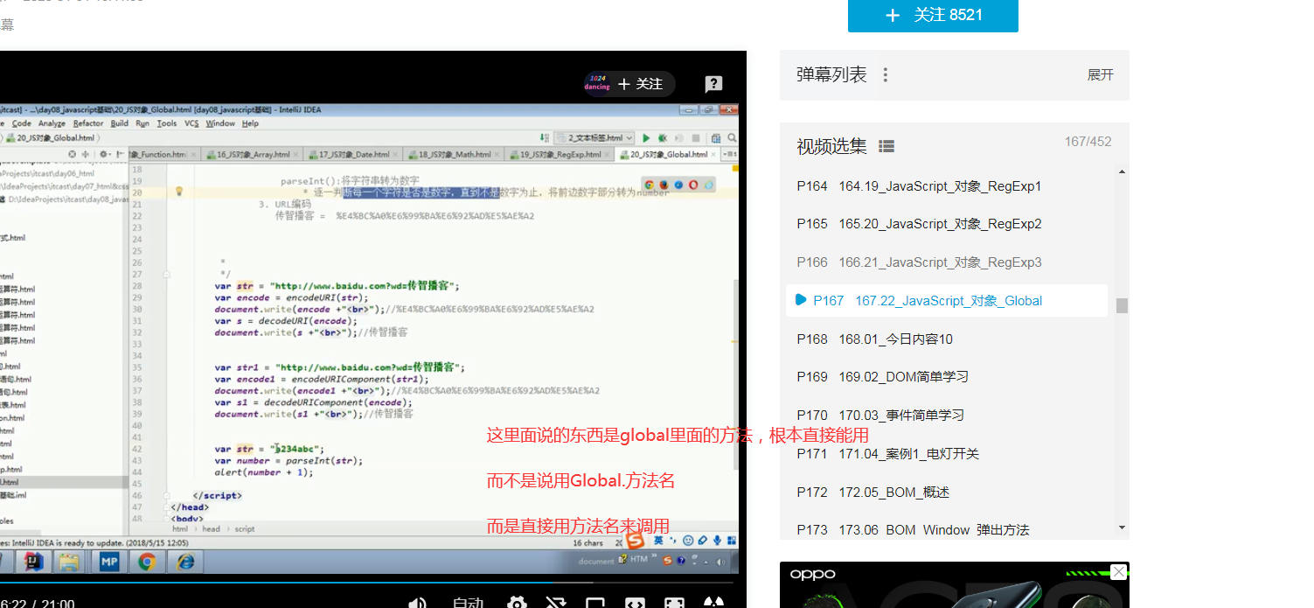Play P172 172.05_BOM_概述
The image size is (1314, 608).
pyautogui.click(x=946, y=493)
